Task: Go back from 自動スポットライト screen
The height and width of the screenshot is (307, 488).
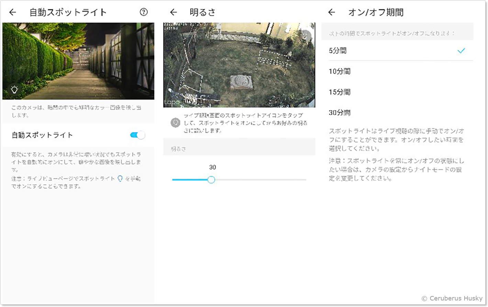Action: point(13,12)
